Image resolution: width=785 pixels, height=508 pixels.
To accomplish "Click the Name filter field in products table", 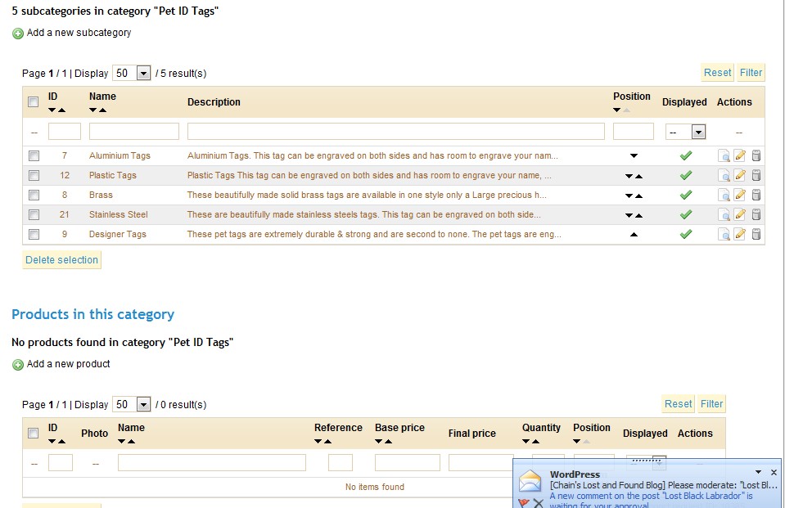I will click(x=212, y=463).
